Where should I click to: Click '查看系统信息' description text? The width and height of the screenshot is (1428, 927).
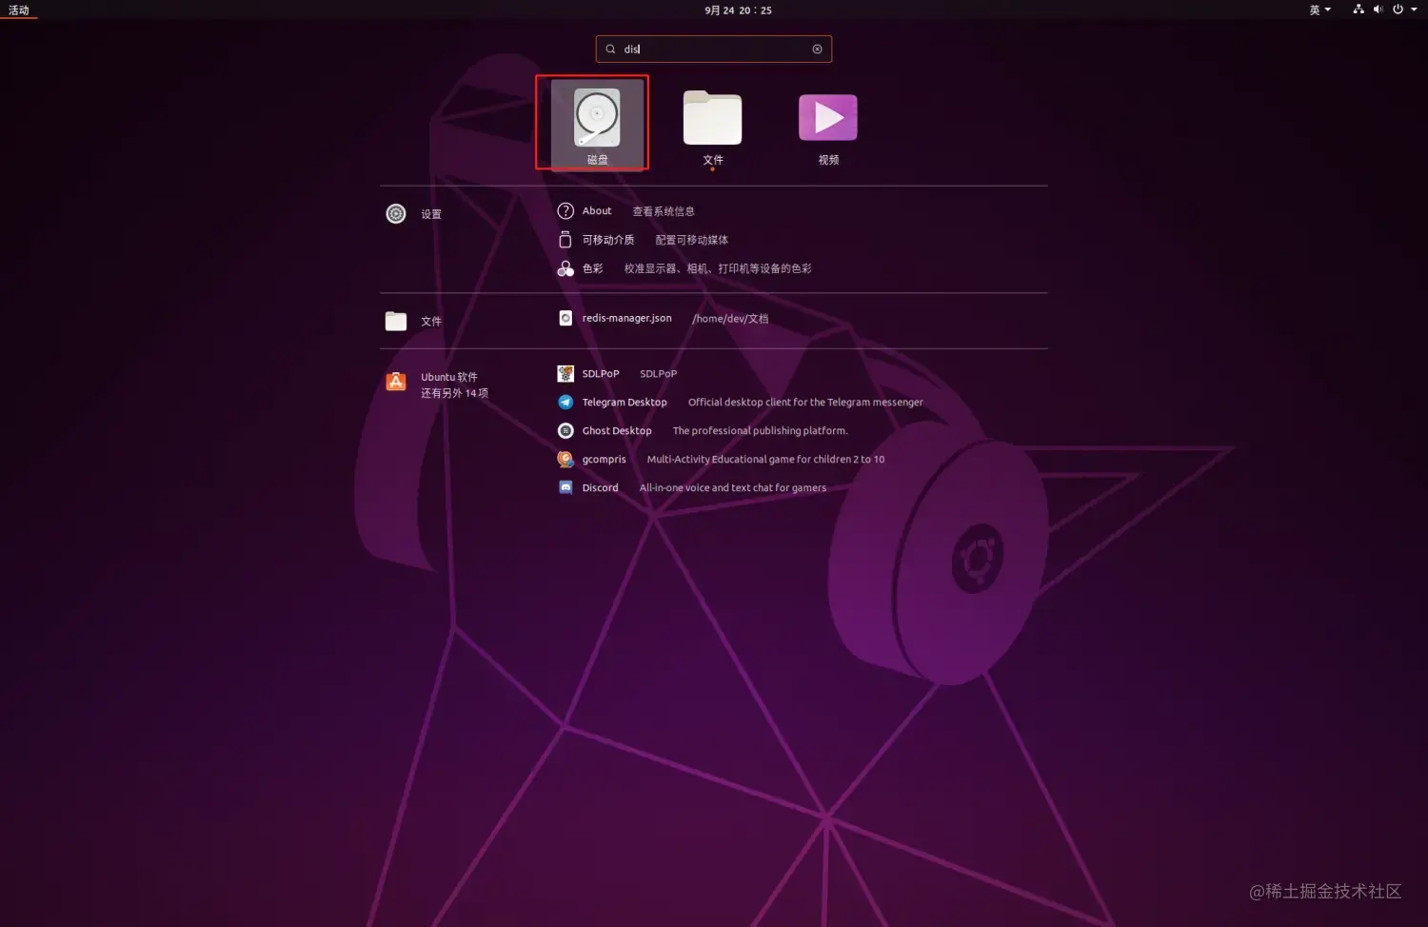coord(664,211)
